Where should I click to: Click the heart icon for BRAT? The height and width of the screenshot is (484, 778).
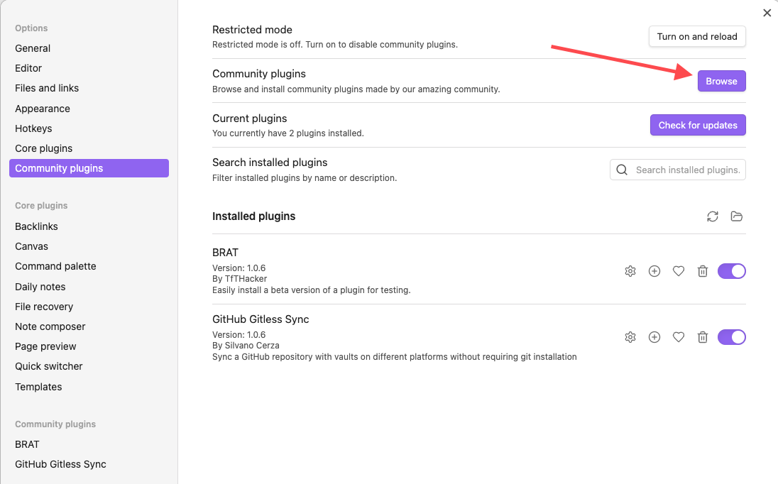pyautogui.click(x=679, y=271)
